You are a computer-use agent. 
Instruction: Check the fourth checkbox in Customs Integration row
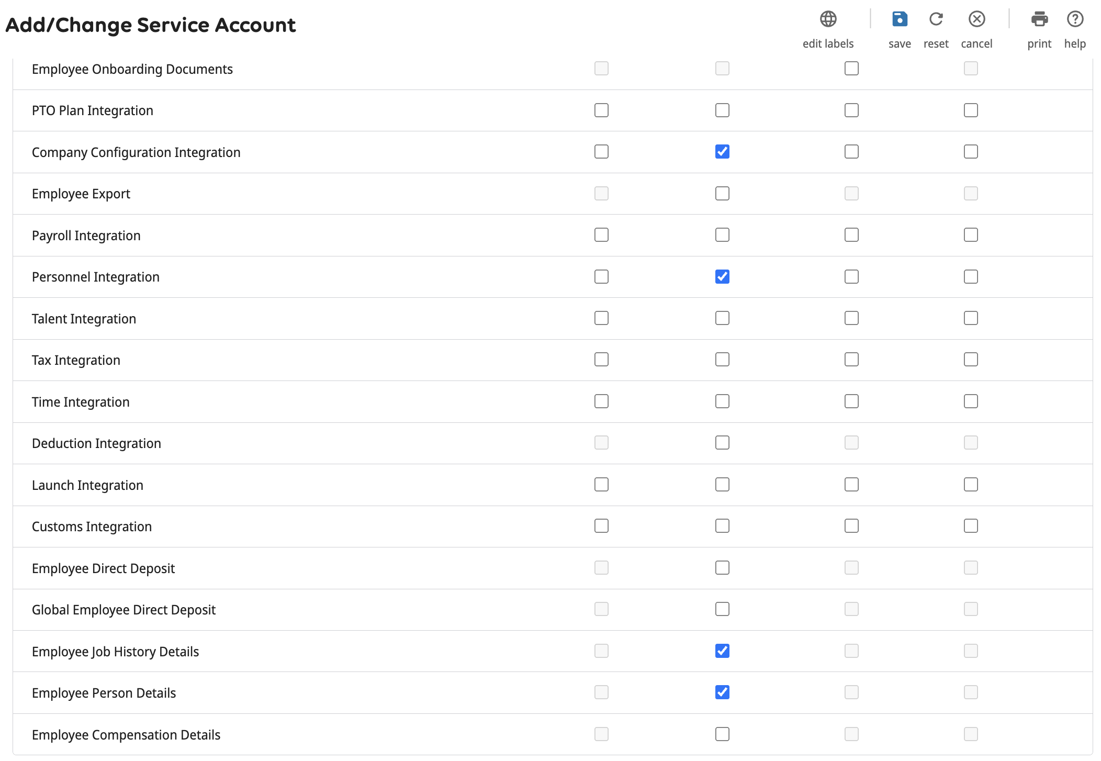pyautogui.click(x=971, y=526)
